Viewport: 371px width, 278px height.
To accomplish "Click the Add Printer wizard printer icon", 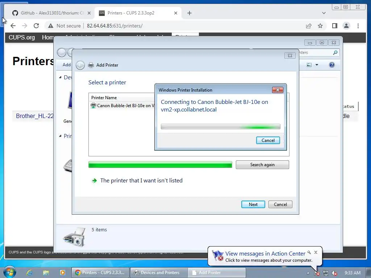I will click(91, 65).
